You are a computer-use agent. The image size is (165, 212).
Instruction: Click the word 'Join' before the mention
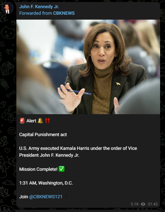[24, 197]
